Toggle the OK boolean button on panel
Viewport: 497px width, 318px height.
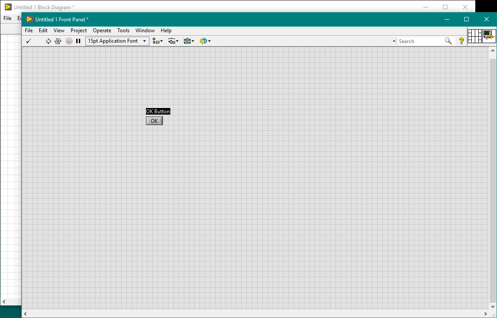click(154, 121)
